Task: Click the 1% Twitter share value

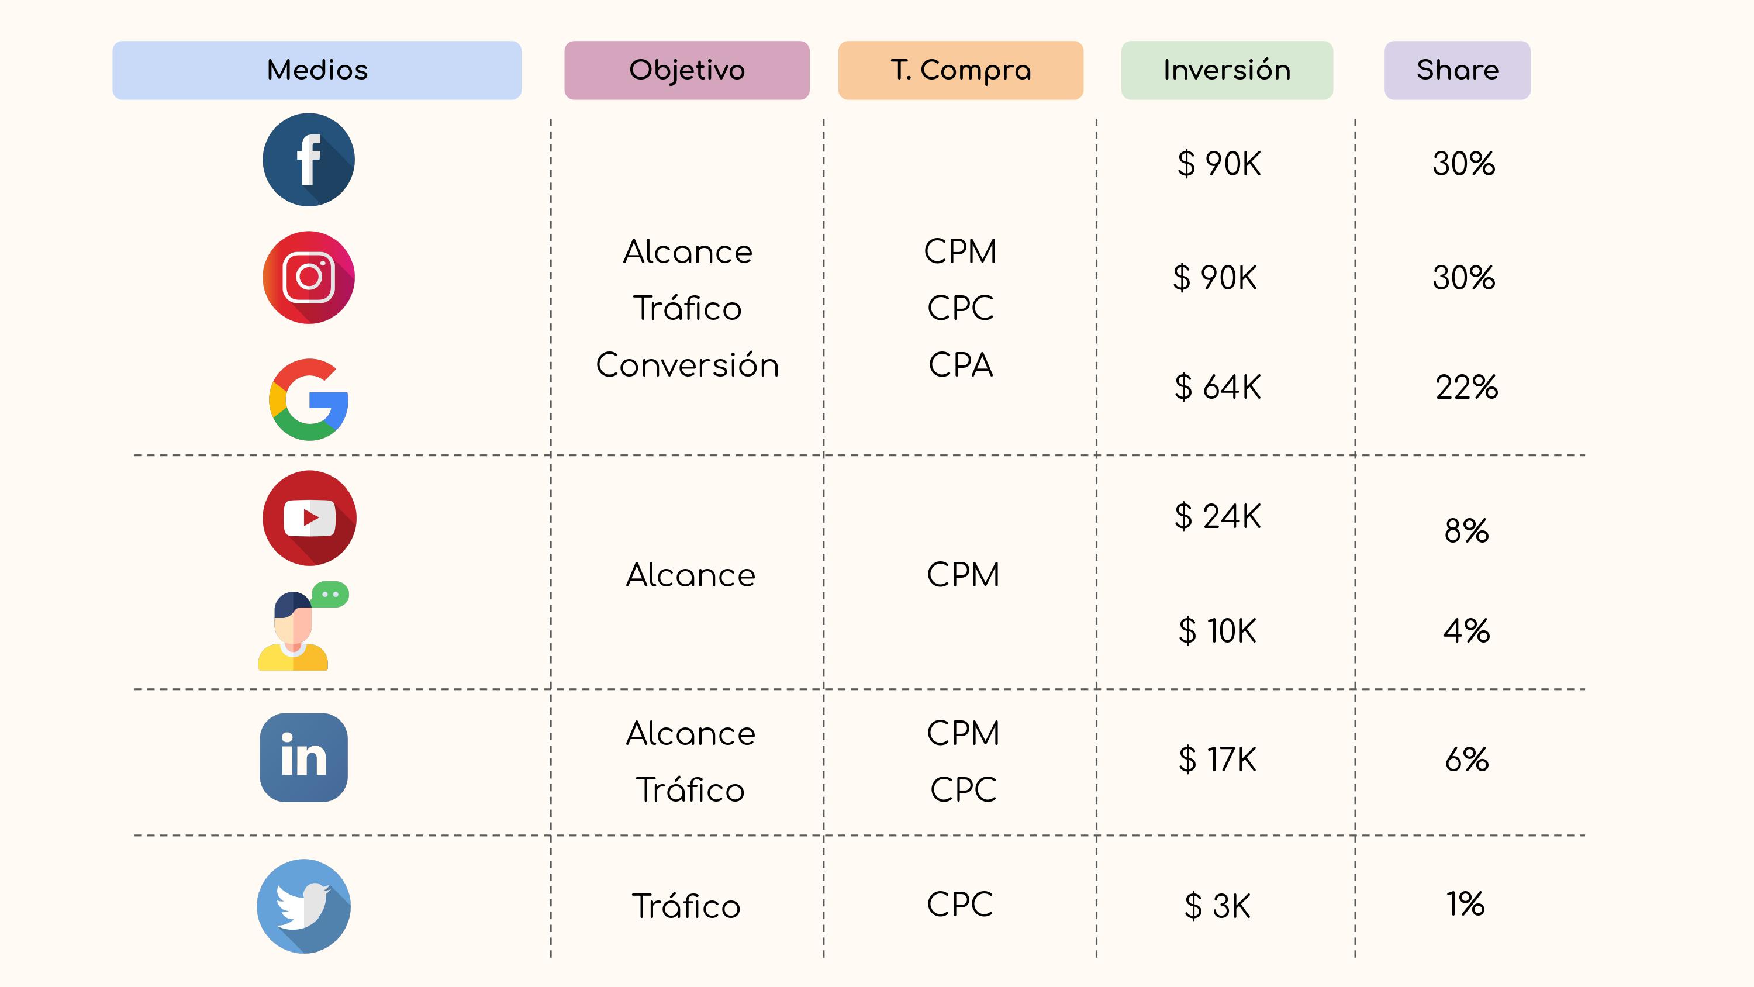Action: 1465,904
